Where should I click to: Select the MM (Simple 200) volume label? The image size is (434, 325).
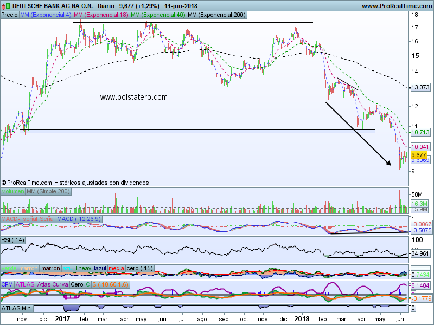coord(49,192)
